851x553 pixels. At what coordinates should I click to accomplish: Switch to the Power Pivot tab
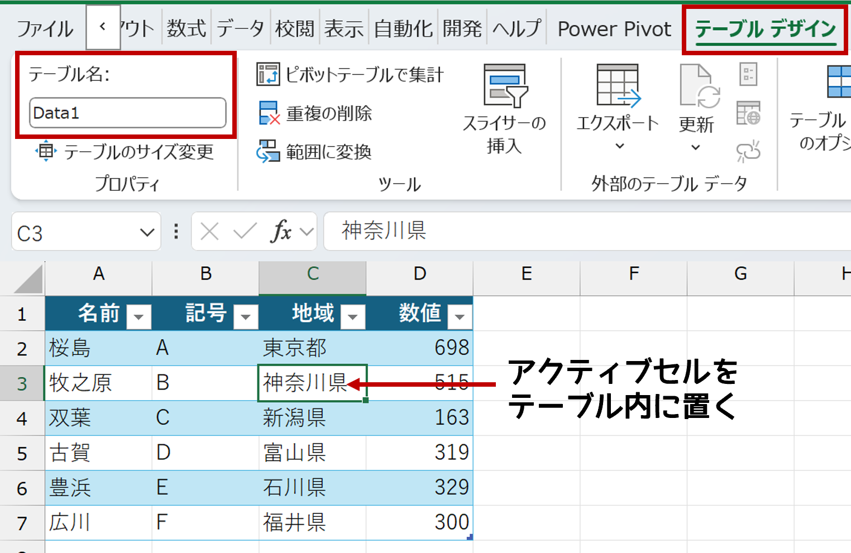pyautogui.click(x=615, y=28)
